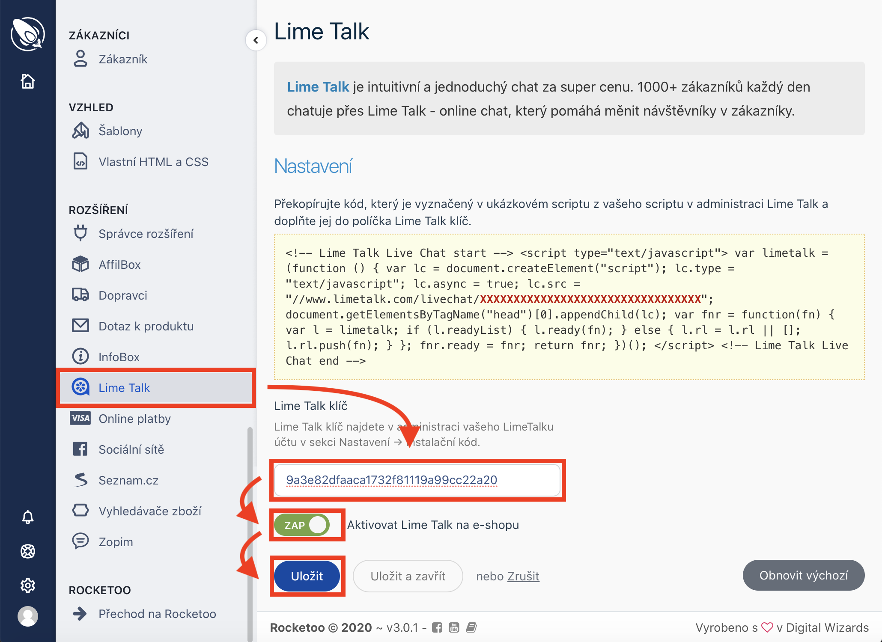Click the Uložit button

click(307, 576)
